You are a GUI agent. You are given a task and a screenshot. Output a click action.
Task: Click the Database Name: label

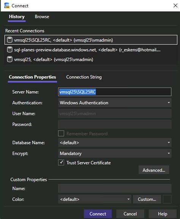[x=28, y=143]
